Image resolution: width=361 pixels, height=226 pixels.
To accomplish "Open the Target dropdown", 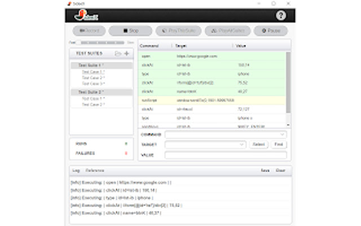I will click(x=205, y=145).
